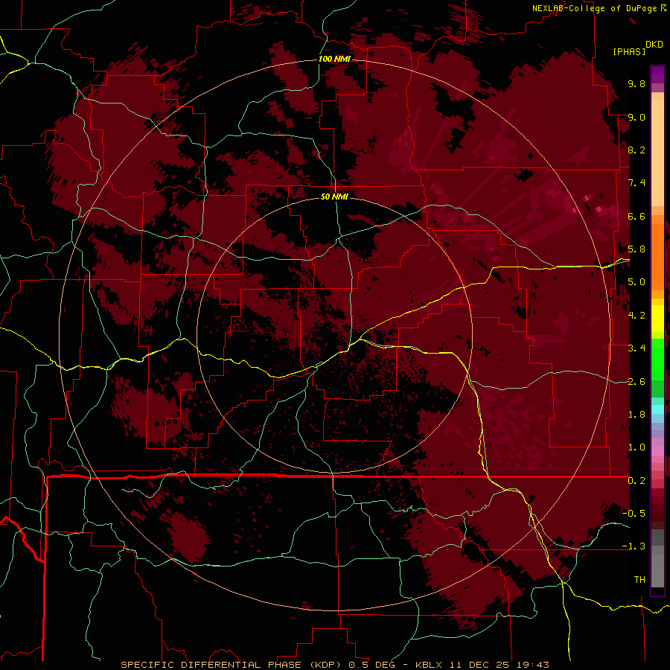Click the 3.4 legend value
Screen dimensions: 670x670
pyautogui.click(x=636, y=348)
